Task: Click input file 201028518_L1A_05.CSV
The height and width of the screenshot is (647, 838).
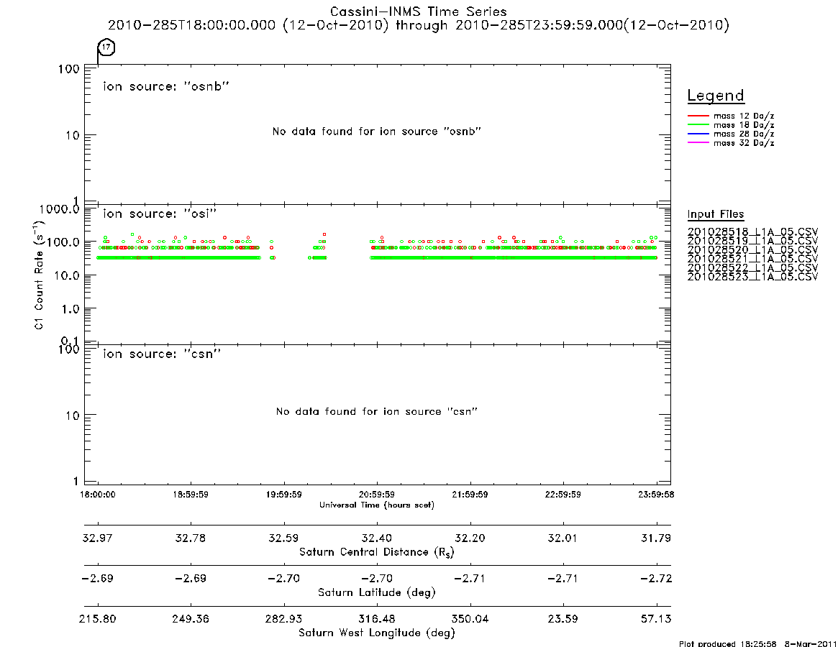Action: pos(752,232)
